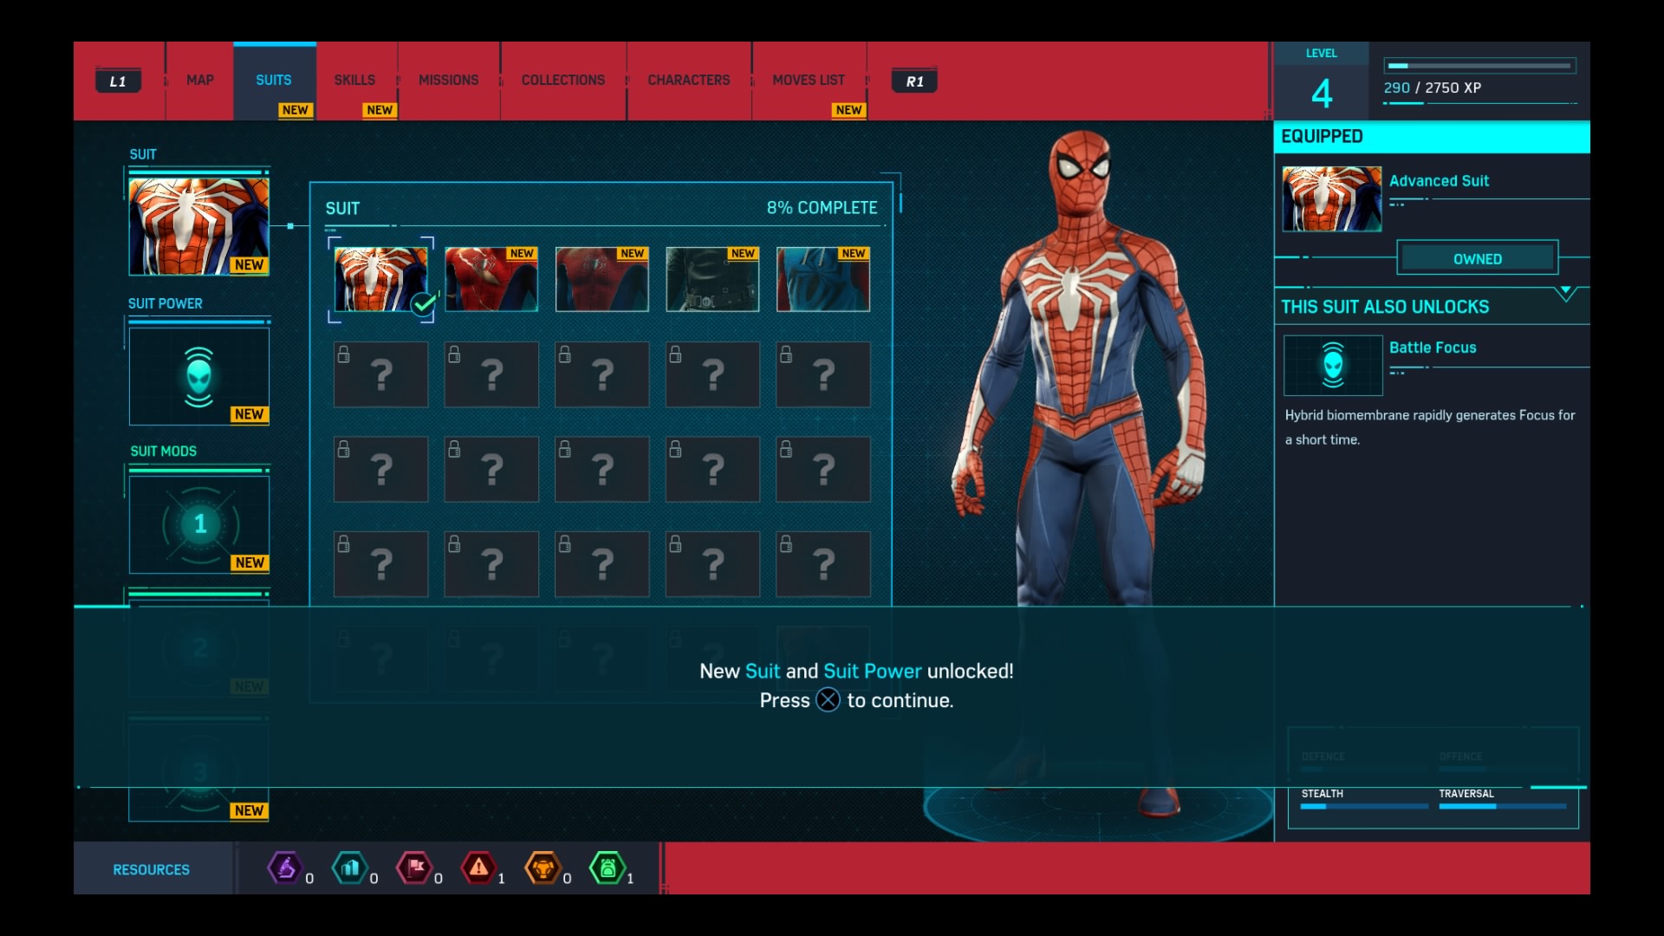The image size is (1664, 936).
Task: Click the L1 shoulder button icon
Action: pyautogui.click(x=119, y=81)
